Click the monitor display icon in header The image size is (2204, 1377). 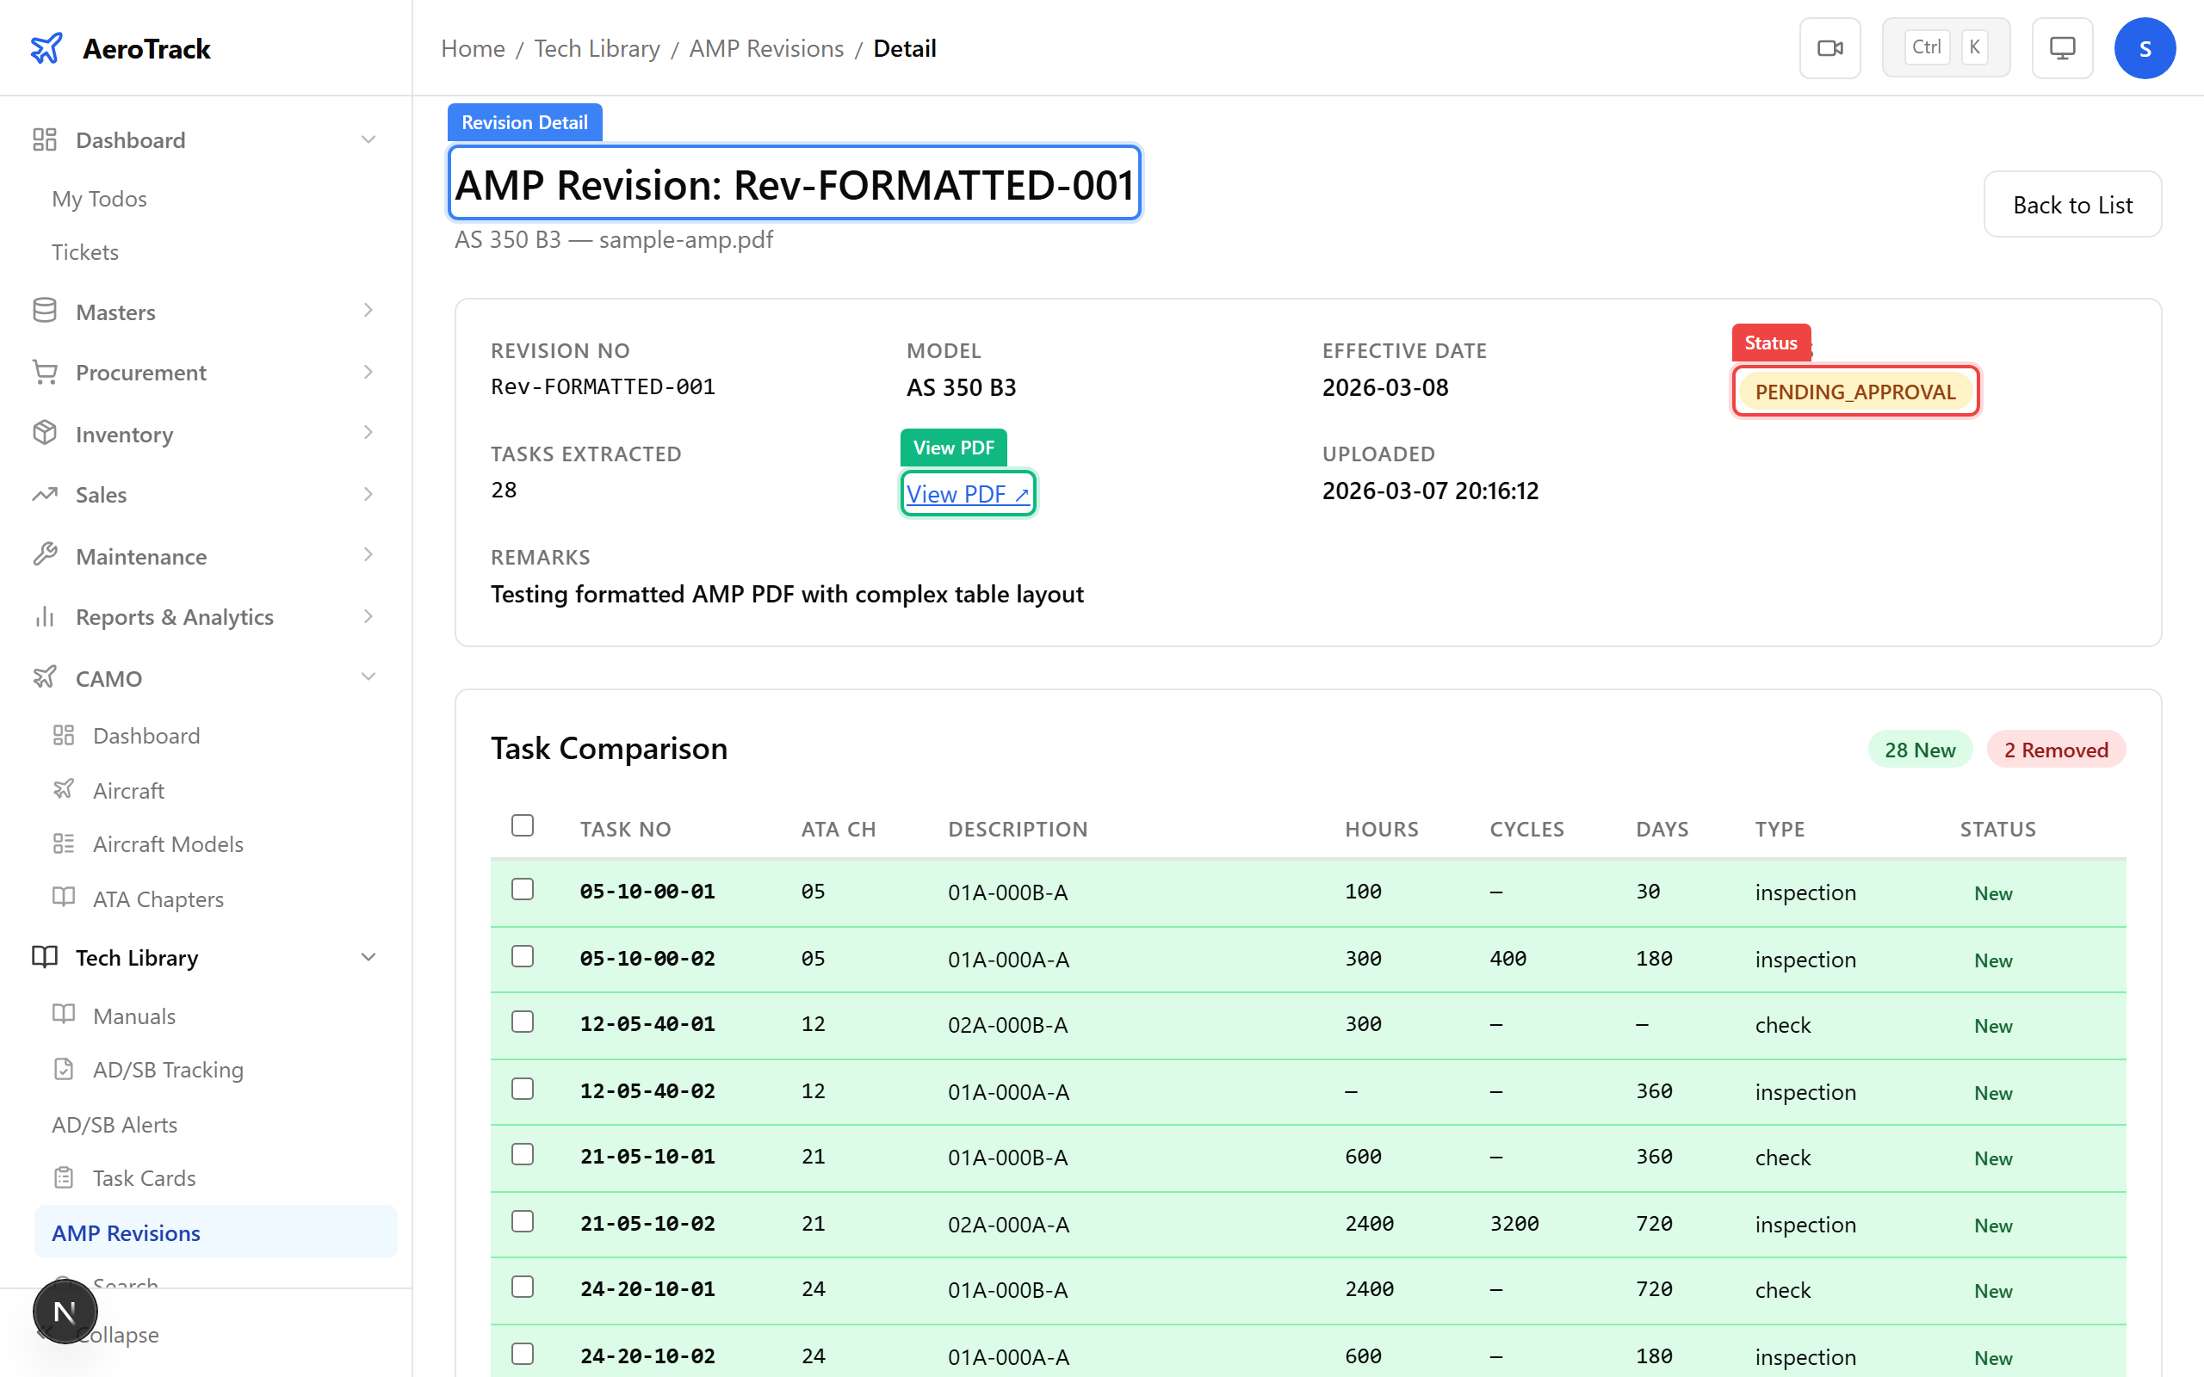point(2062,48)
